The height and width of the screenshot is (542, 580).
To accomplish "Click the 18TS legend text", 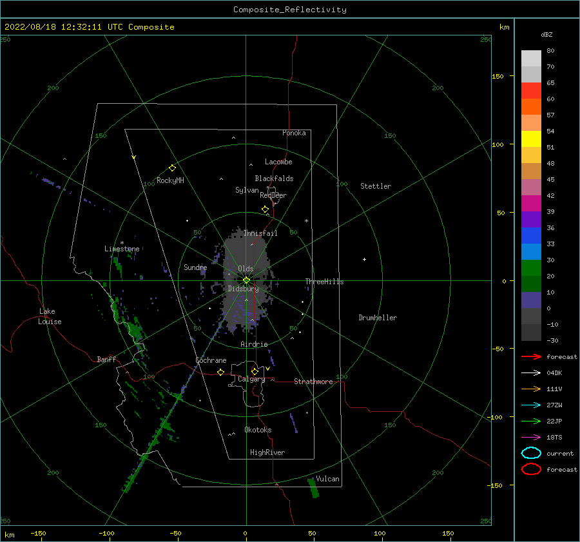I will [x=554, y=438].
